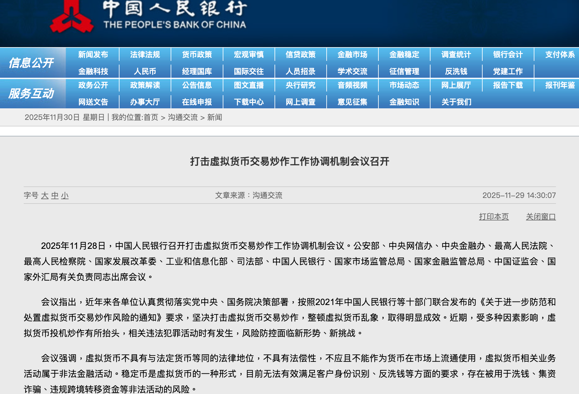
Task: Open the 新闻发布 menu item
Action: click(93, 55)
